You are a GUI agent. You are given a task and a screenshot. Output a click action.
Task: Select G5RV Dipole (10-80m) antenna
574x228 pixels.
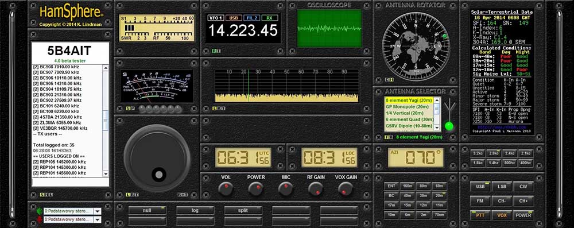409,126
